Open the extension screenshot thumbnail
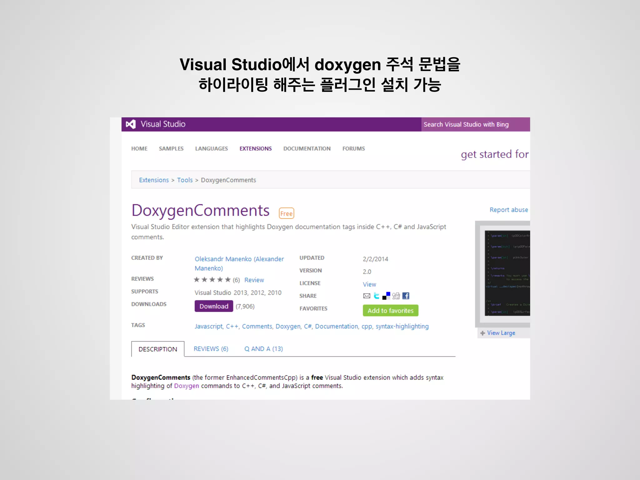This screenshot has height=480, width=640. coord(507,273)
